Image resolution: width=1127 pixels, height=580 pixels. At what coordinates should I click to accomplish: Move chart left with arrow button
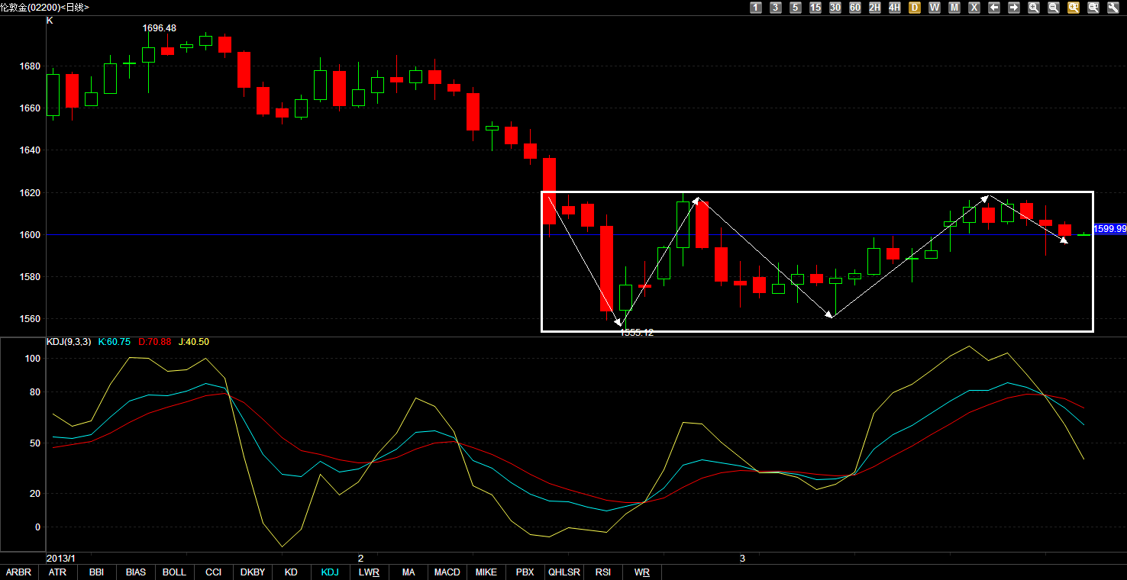pyautogui.click(x=994, y=7)
